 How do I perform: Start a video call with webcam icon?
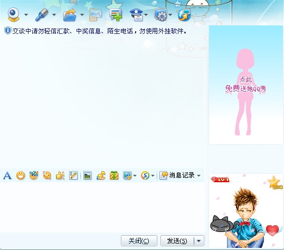click(13, 14)
